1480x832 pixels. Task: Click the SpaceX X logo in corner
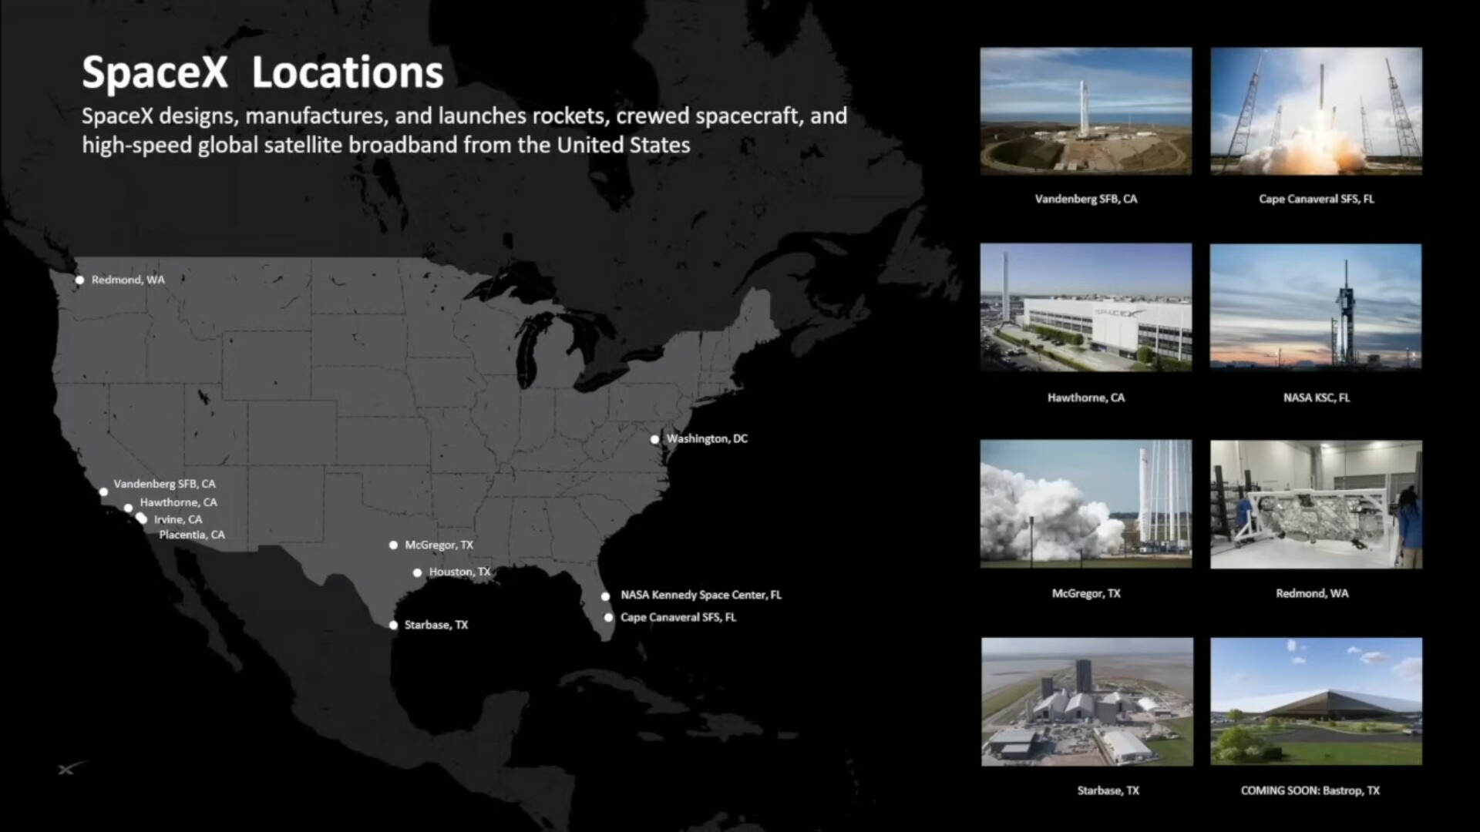tap(72, 768)
